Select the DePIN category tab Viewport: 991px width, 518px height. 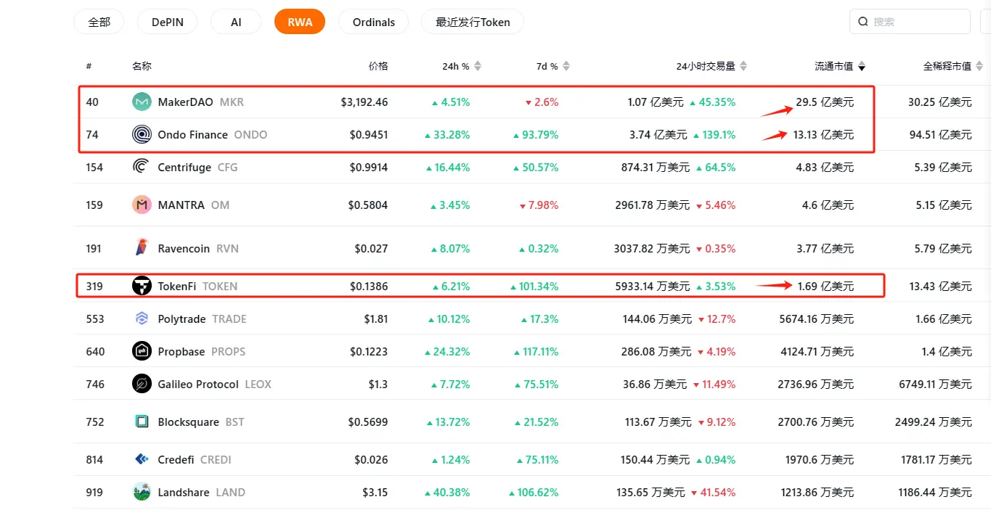[x=168, y=22]
